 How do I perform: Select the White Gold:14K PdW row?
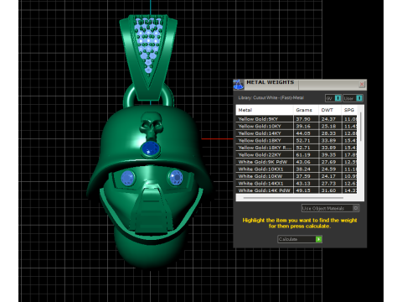pyautogui.click(x=296, y=190)
